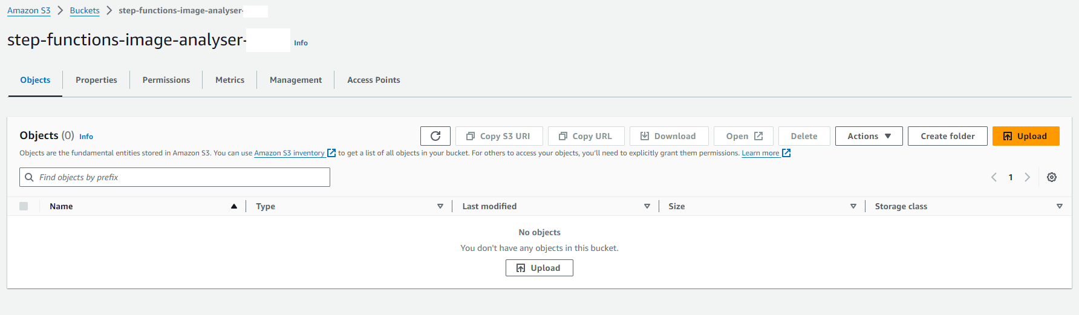Expand the Actions dropdown menu
The height and width of the screenshot is (315, 1079).
(x=869, y=136)
